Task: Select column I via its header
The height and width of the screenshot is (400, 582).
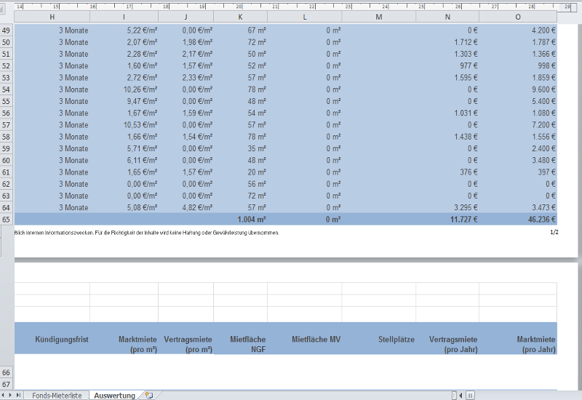Action: click(x=124, y=17)
